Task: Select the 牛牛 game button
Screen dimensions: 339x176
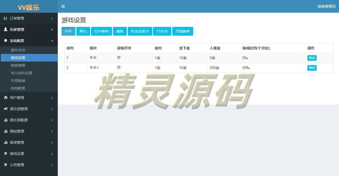Action: tap(68, 31)
